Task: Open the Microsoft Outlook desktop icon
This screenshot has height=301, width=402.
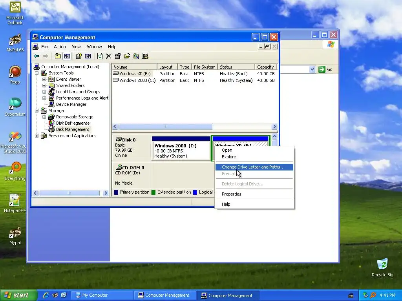Action: pos(15,13)
